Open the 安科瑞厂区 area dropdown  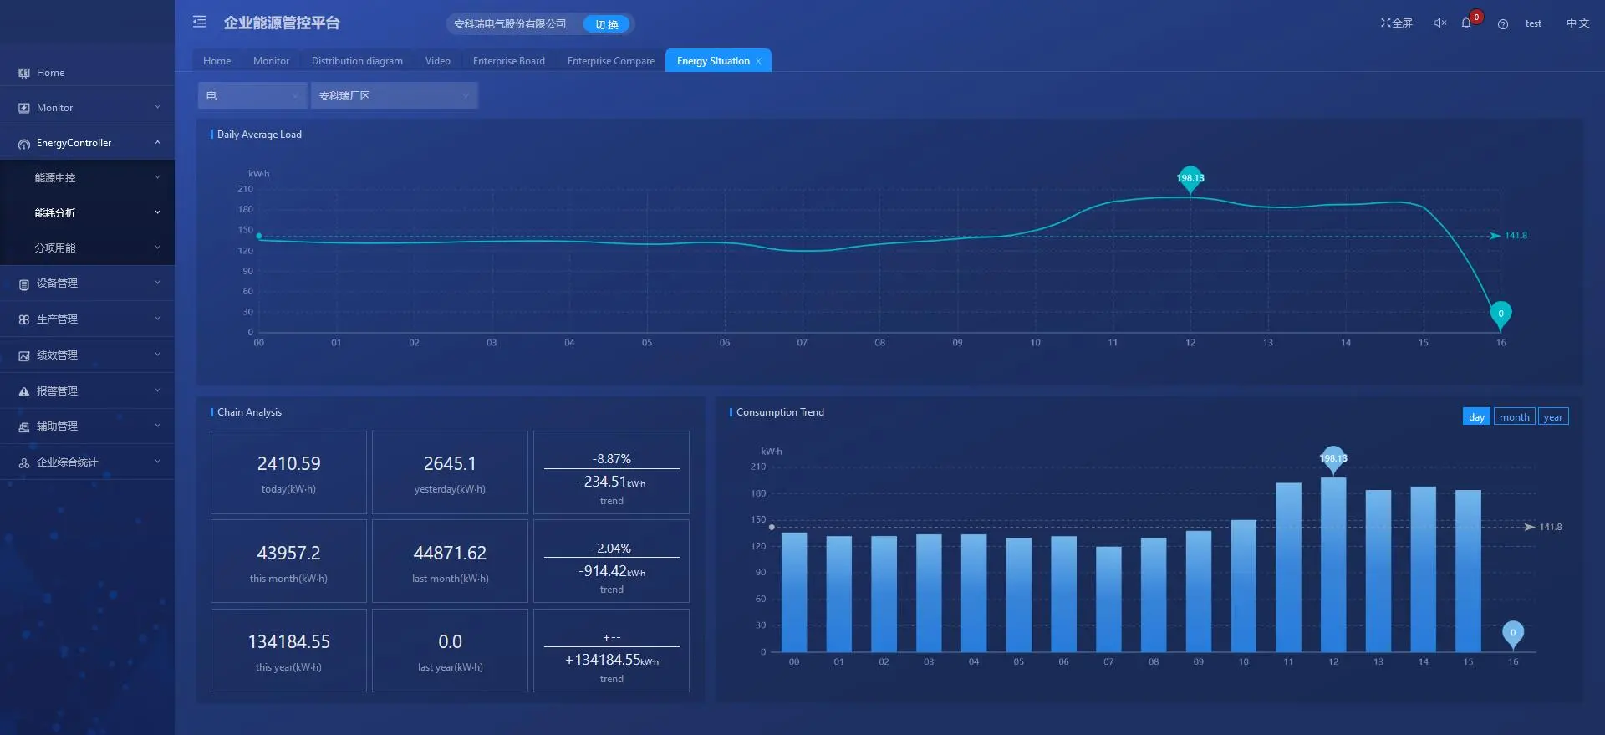[x=394, y=96]
